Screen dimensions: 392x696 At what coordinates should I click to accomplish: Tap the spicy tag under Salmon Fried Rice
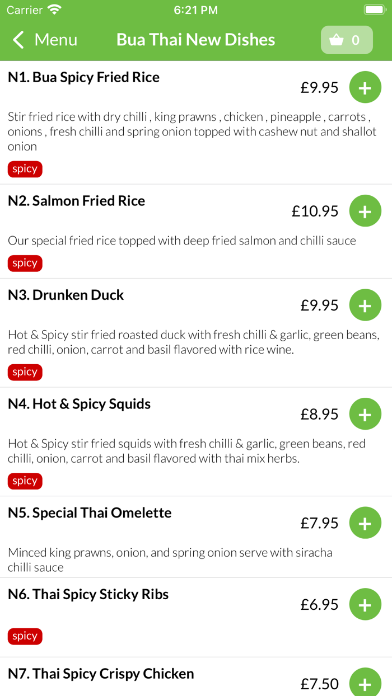click(x=25, y=263)
